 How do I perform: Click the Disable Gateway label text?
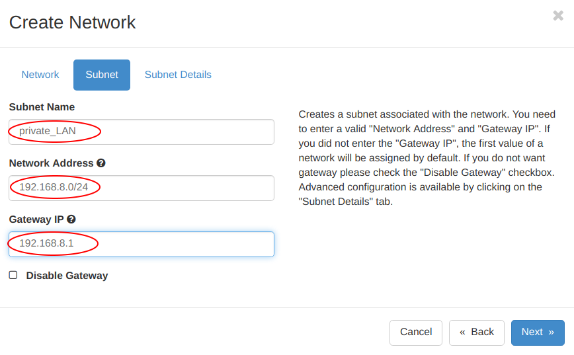(x=67, y=276)
